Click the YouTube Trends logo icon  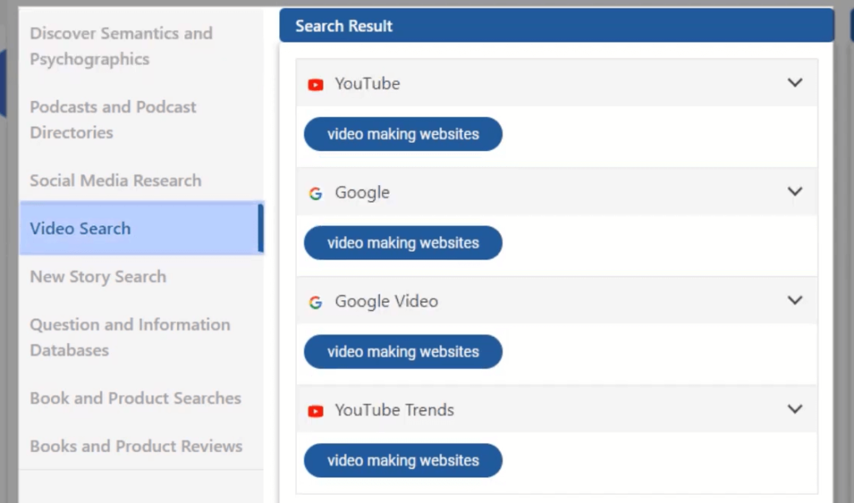[315, 411]
